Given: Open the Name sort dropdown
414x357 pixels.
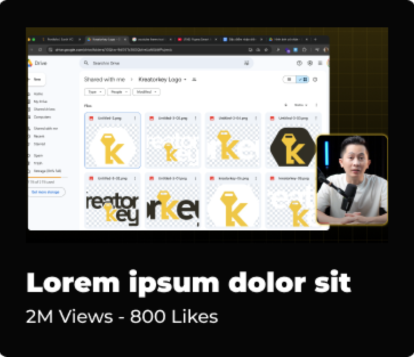Looking at the screenshot, I should (x=301, y=105).
